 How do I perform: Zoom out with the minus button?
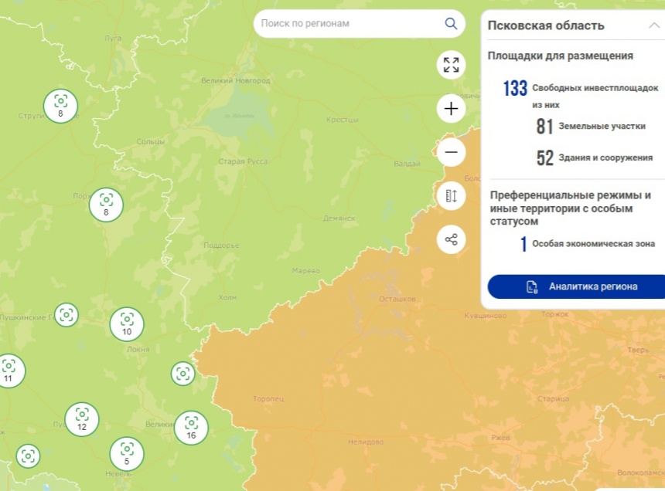pyautogui.click(x=452, y=152)
